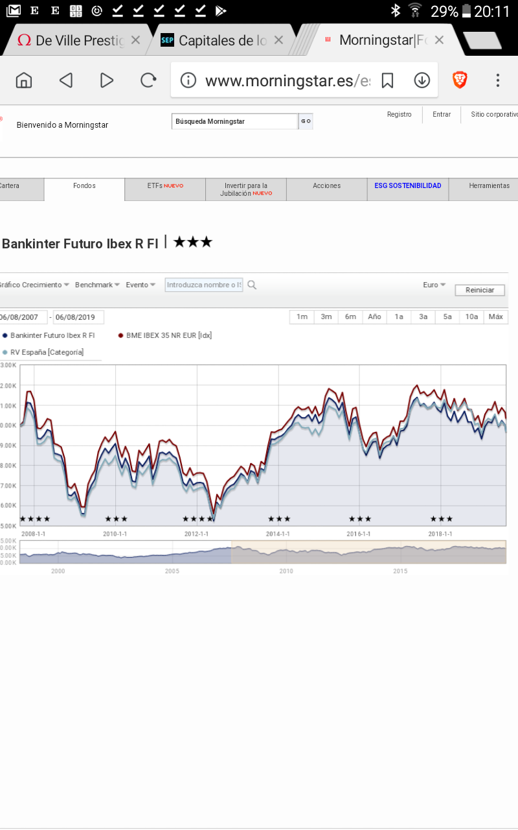
Task: Open the Evento dropdown
Action: coord(141,285)
